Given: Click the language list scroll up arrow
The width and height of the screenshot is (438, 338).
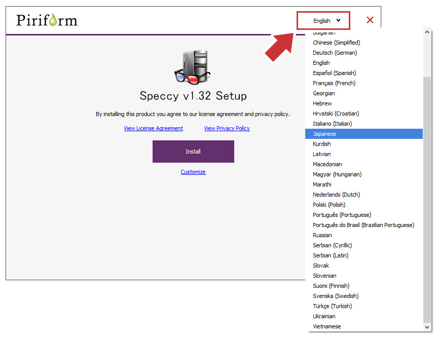Looking at the screenshot, I should [x=427, y=32].
